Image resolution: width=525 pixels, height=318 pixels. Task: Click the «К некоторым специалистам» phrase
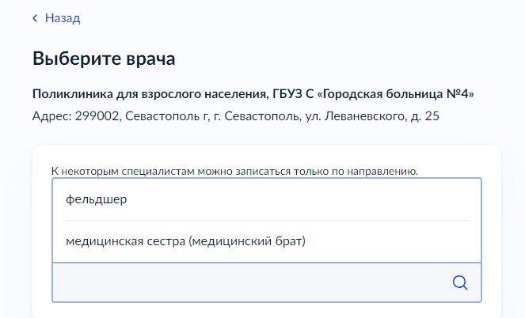click(115, 170)
